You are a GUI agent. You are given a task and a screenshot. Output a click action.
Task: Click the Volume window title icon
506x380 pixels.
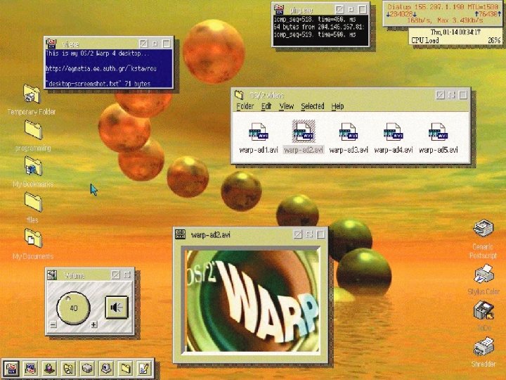(x=52, y=274)
